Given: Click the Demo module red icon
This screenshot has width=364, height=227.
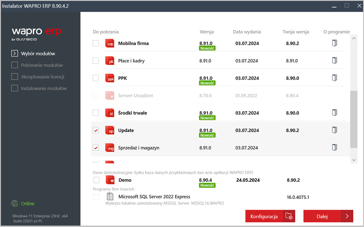Looking at the screenshot, I should [x=110, y=180].
